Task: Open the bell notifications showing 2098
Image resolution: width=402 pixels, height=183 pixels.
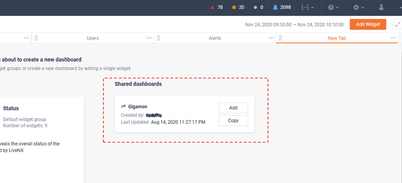Action: 282,8
